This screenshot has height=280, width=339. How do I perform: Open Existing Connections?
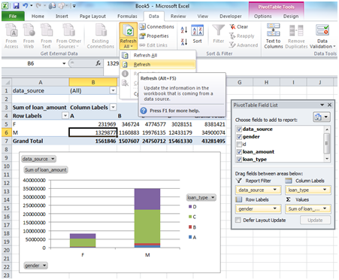tap(101, 35)
